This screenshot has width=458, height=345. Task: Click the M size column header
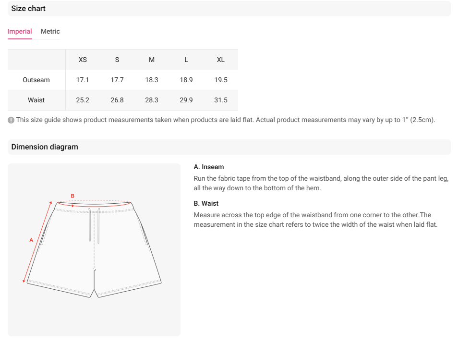point(152,60)
